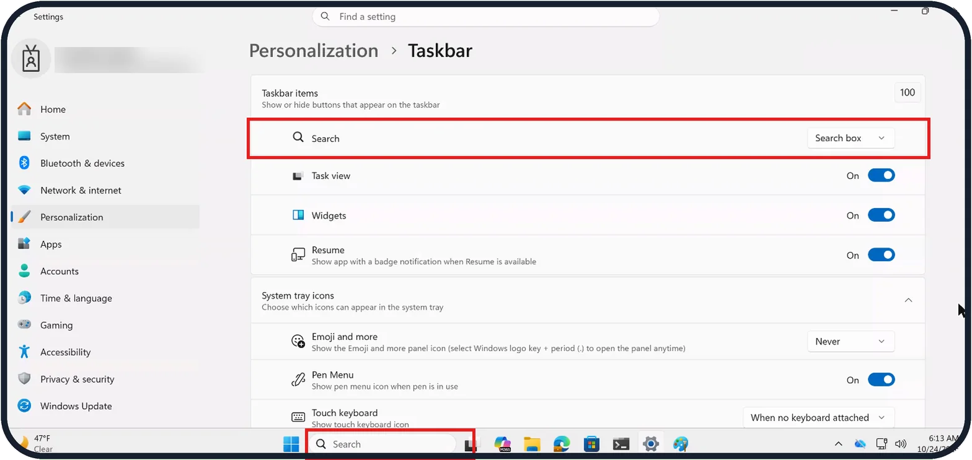The width and height of the screenshot is (972, 460).
Task: Launch File Explorer from the taskbar
Action: point(532,444)
